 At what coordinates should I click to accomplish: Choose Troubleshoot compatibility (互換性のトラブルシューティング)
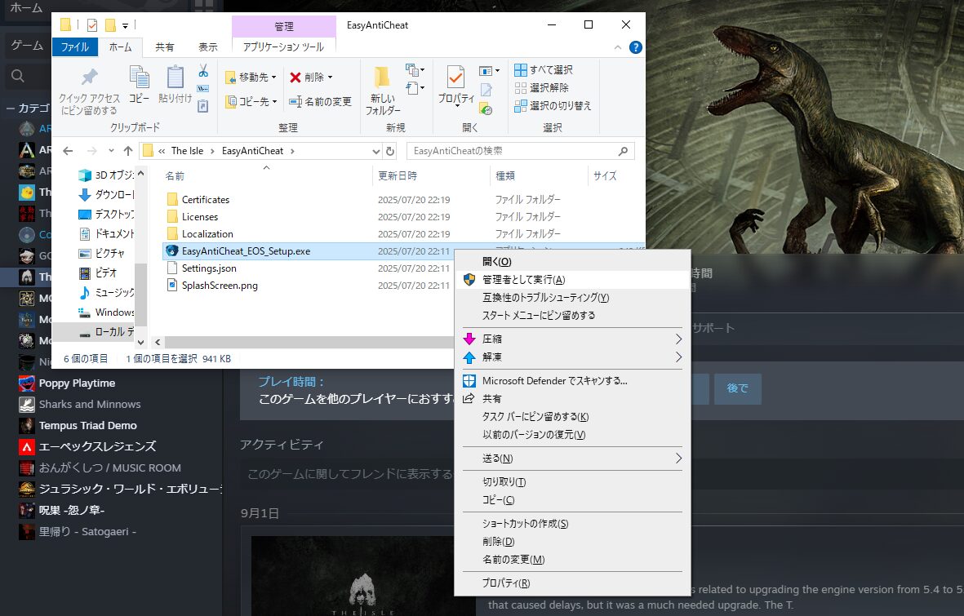coord(571,298)
